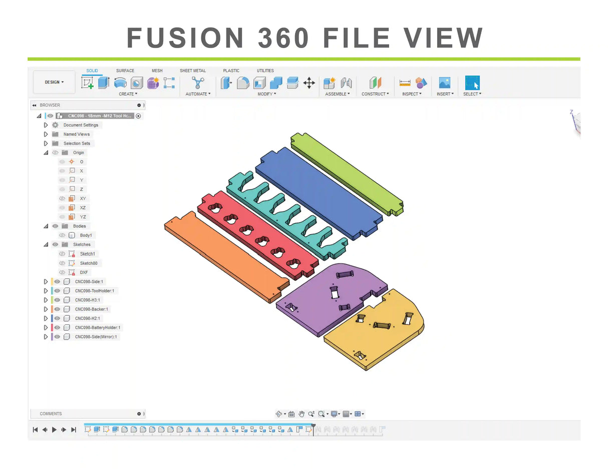Activate the Extrude tool
This screenshot has width=608, height=469.
click(x=104, y=83)
